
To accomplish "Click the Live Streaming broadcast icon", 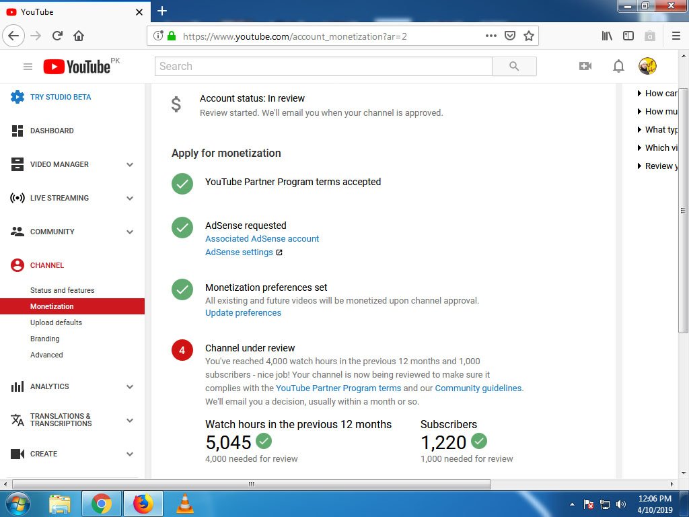I will pos(17,198).
